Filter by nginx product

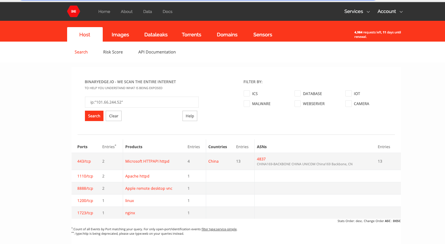pyautogui.click(x=131, y=213)
